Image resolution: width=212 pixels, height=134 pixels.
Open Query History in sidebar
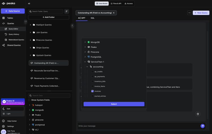point(14,34)
